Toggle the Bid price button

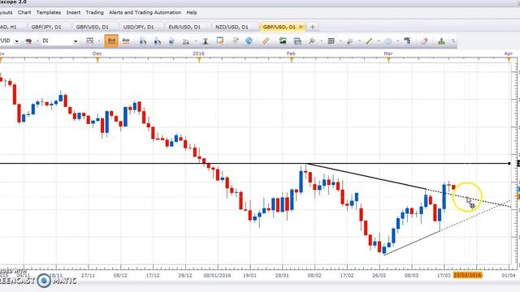111,41
